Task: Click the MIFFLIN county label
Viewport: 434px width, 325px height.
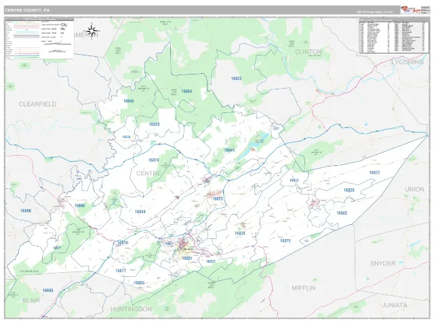Action: click(x=304, y=288)
